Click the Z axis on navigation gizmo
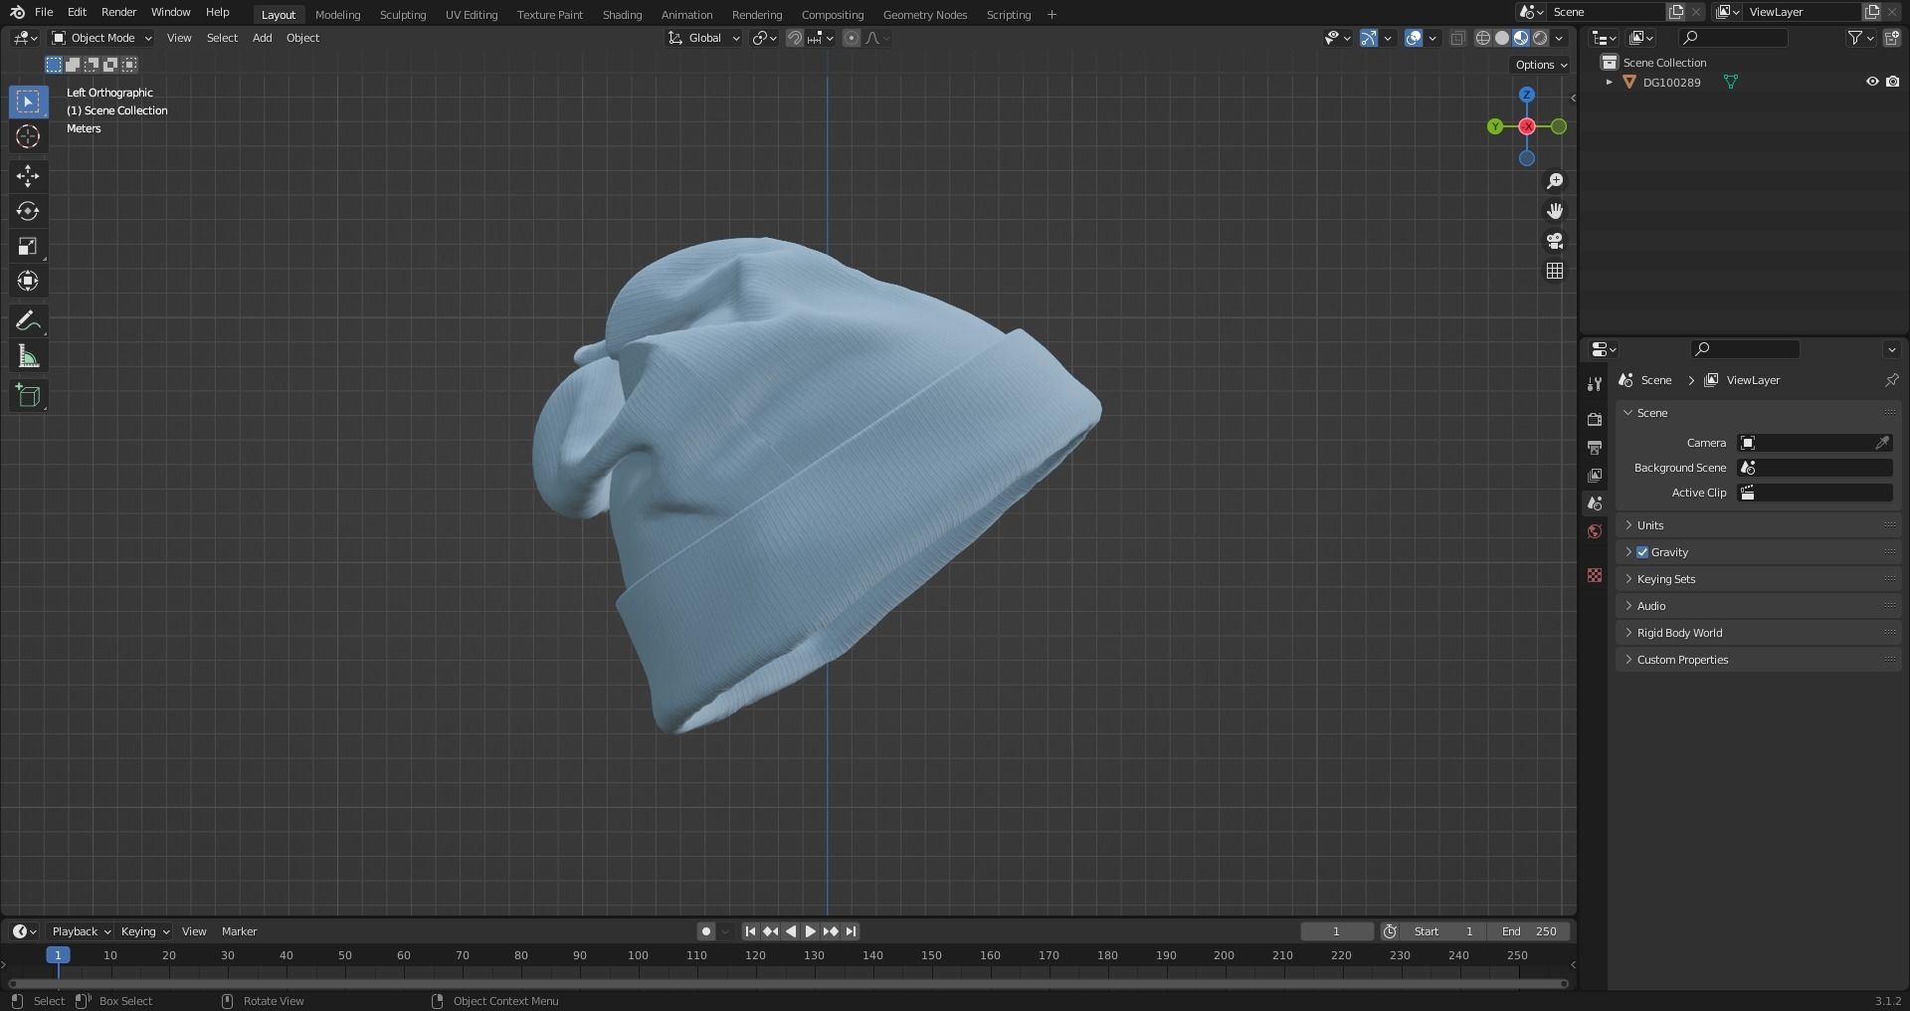 click(1527, 95)
